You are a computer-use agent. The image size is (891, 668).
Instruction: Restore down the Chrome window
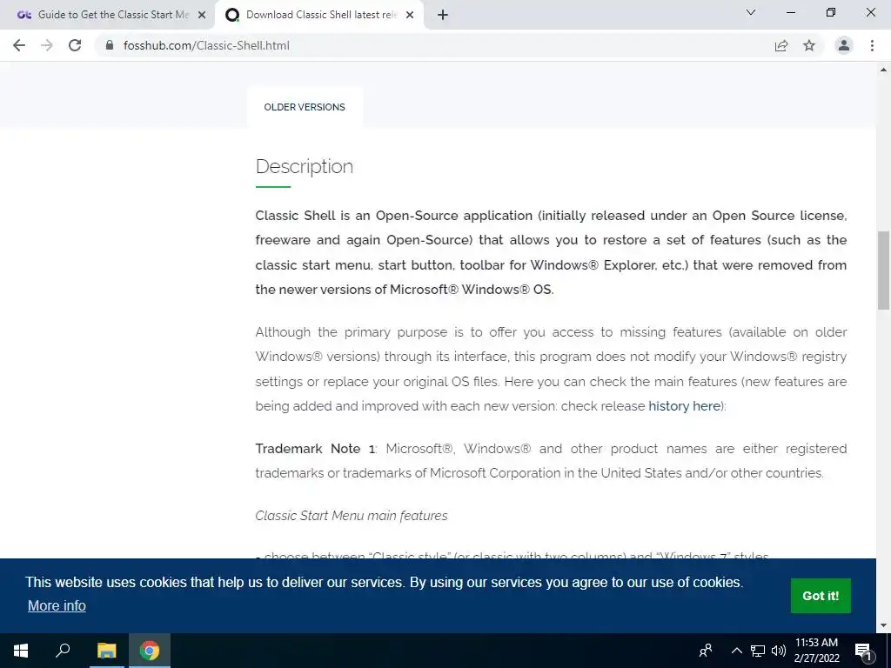click(830, 12)
